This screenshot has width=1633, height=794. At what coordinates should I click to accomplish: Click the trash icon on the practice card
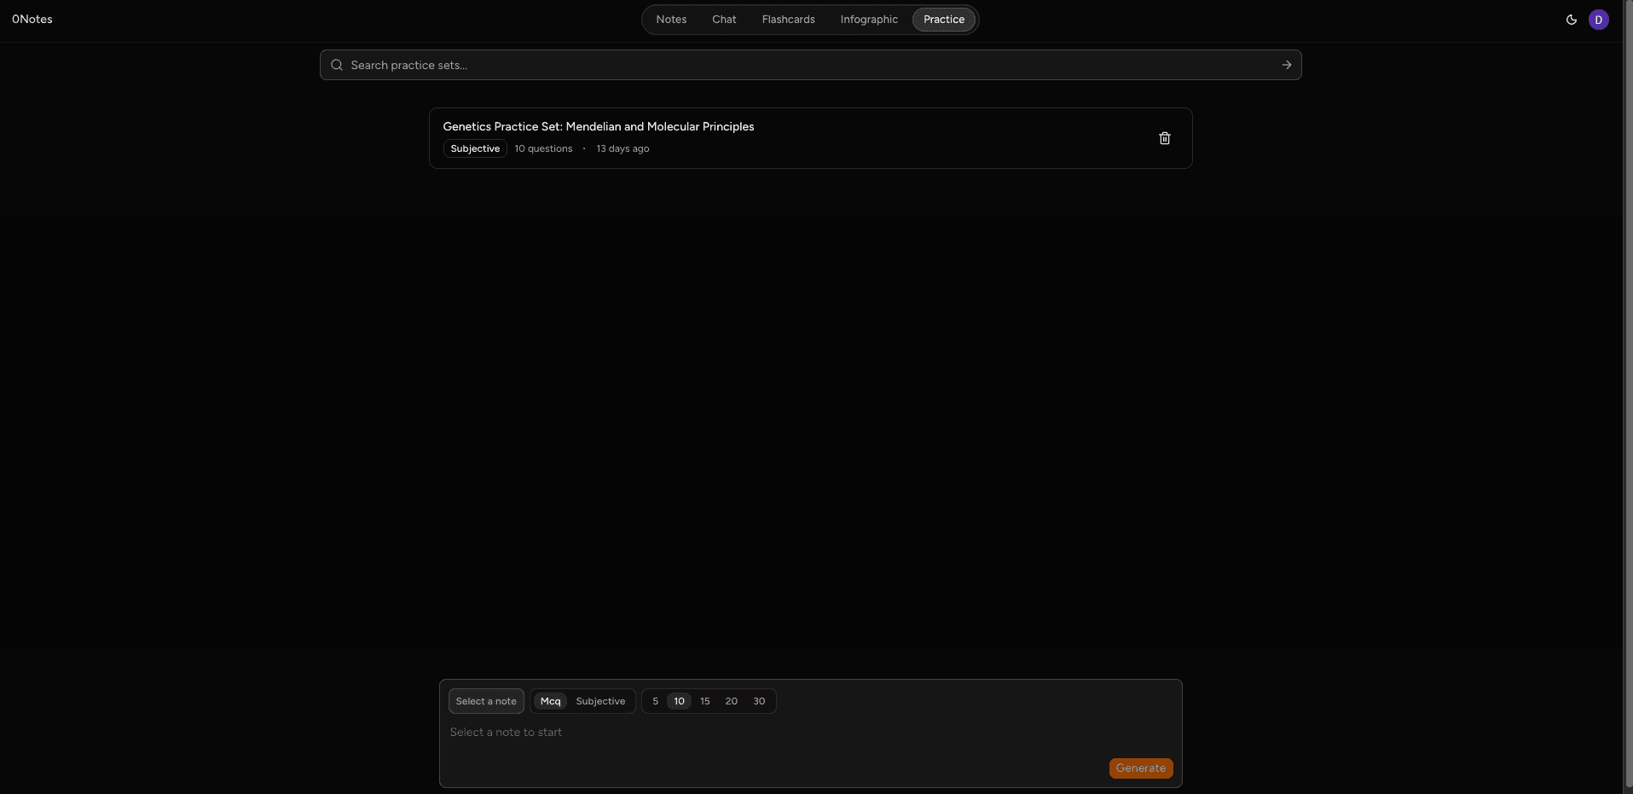pyautogui.click(x=1165, y=138)
